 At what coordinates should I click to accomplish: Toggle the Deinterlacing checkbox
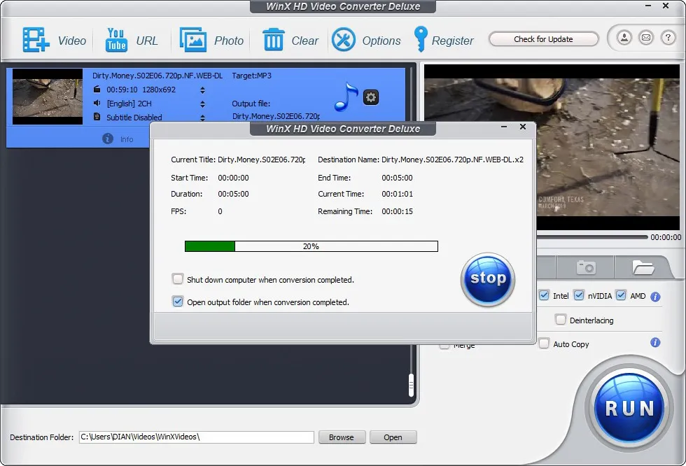click(x=560, y=320)
